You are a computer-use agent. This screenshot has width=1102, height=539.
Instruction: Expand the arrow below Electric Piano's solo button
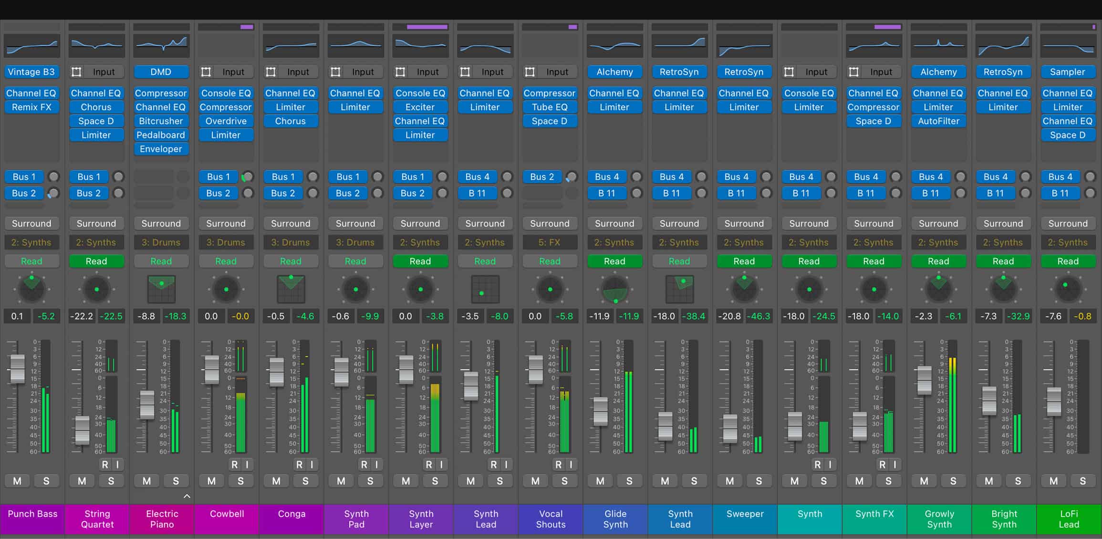click(x=187, y=497)
